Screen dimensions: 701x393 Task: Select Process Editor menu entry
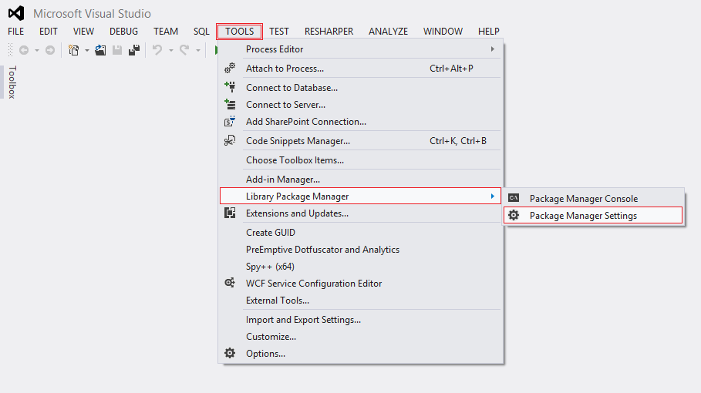pyautogui.click(x=360, y=49)
